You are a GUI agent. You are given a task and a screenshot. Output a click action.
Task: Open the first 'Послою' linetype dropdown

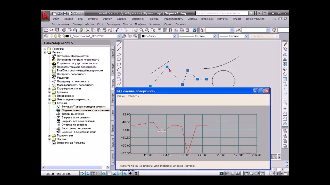pyautogui.click(x=214, y=36)
